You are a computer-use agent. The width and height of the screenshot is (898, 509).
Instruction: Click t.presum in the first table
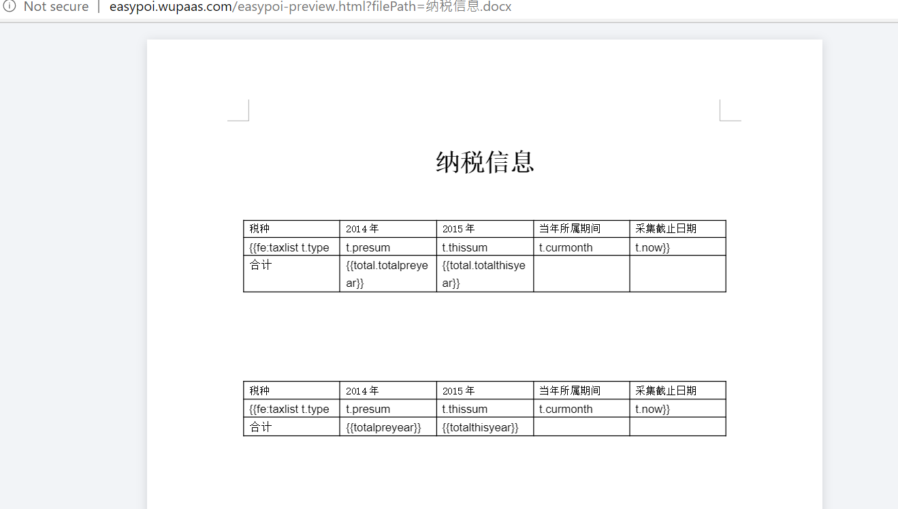click(x=368, y=247)
